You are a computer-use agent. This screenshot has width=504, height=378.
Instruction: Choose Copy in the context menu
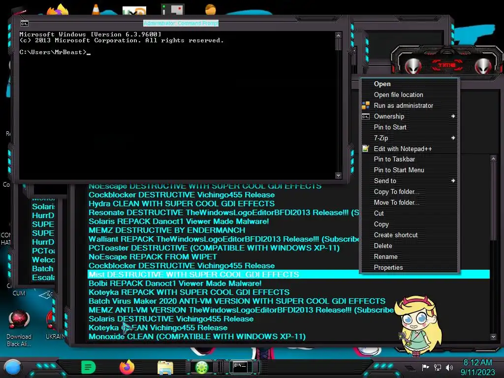[x=409, y=224]
